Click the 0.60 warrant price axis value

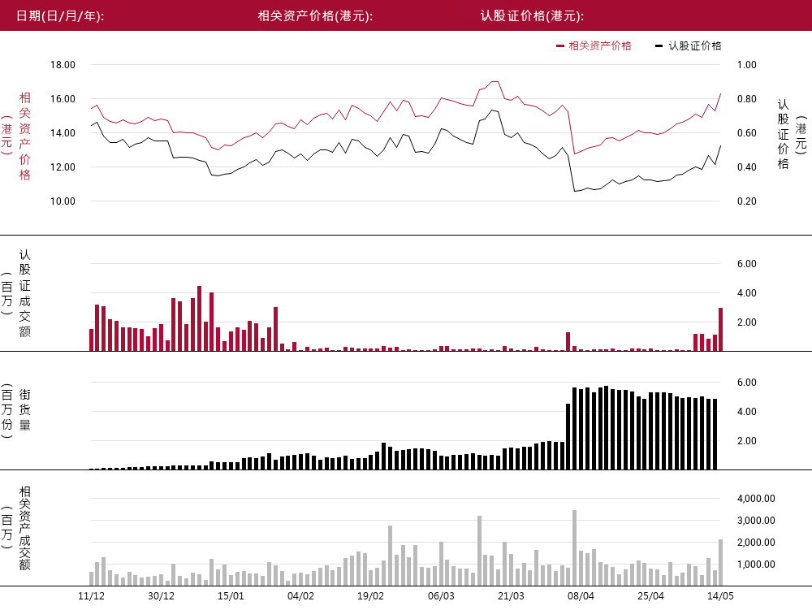(747, 133)
